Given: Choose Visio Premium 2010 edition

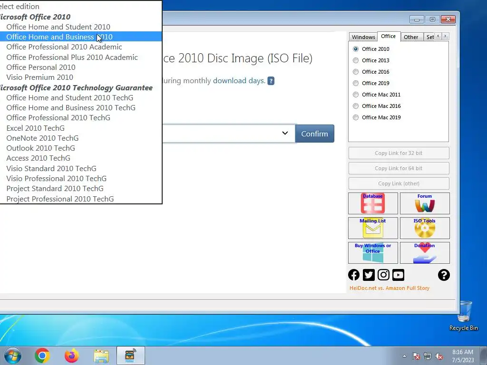Looking at the screenshot, I should pos(81,77).
